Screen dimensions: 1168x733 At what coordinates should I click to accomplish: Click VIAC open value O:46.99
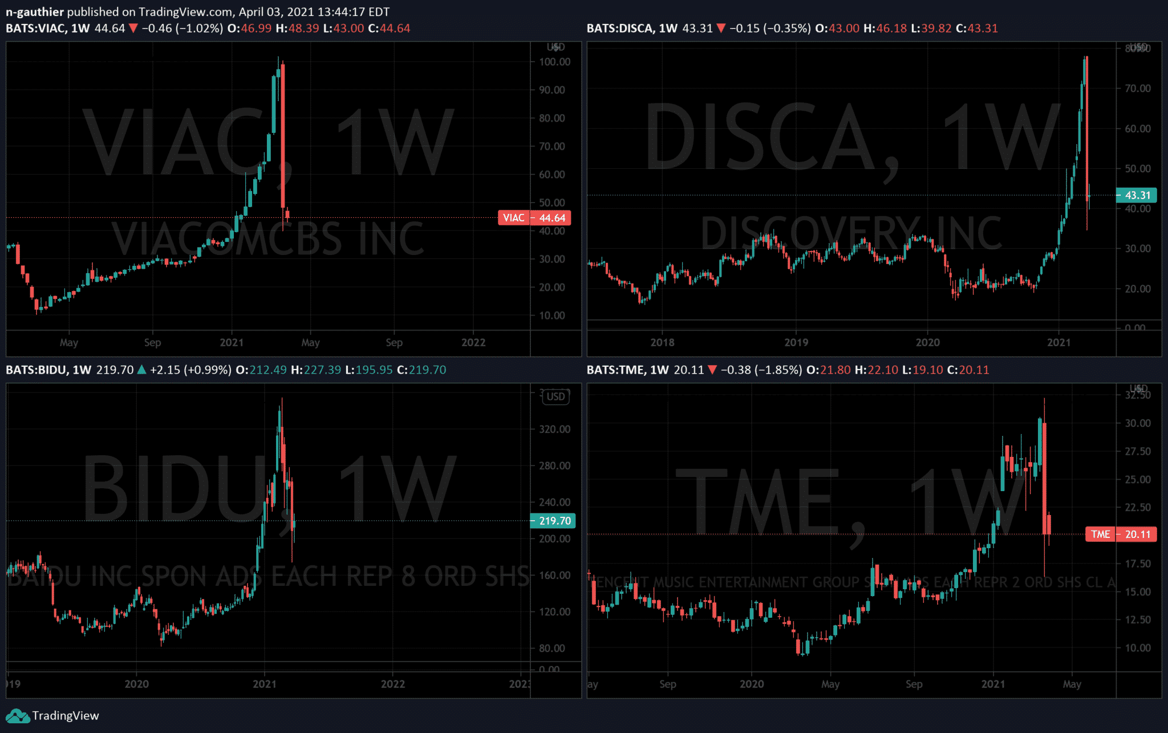pos(249,29)
